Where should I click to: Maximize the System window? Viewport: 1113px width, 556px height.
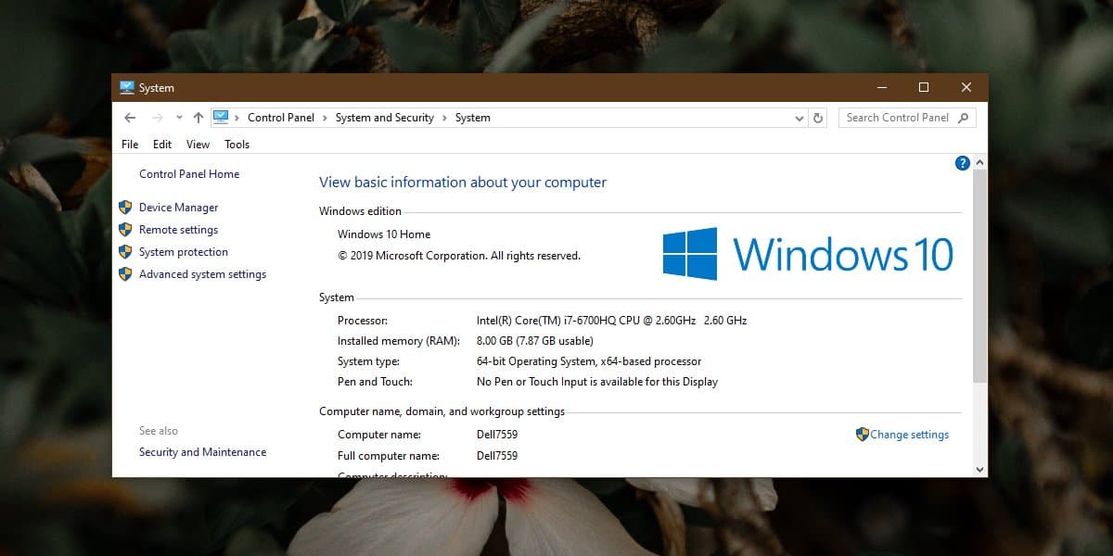pyautogui.click(x=923, y=87)
